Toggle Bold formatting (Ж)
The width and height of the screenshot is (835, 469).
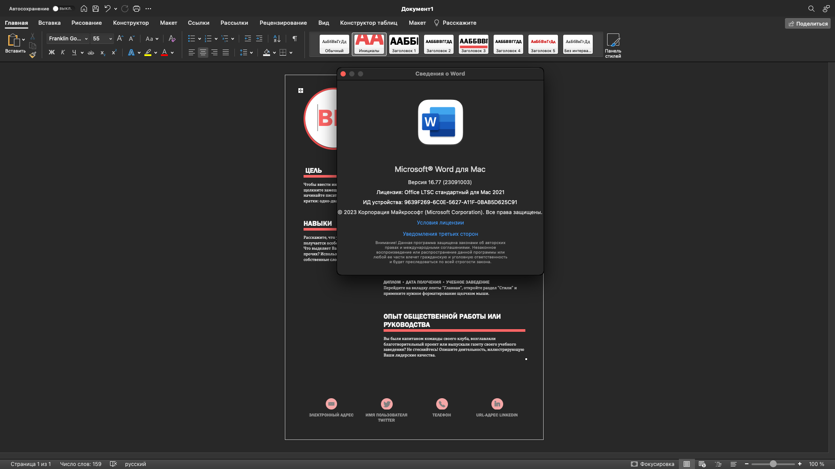click(x=52, y=53)
